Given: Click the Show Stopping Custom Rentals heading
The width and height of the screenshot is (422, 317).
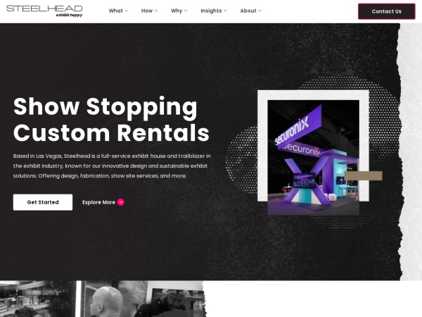Looking at the screenshot, I should (x=111, y=120).
